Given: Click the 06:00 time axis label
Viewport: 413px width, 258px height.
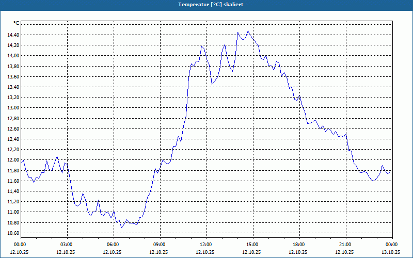Looking at the screenshot, I should coord(114,245).
